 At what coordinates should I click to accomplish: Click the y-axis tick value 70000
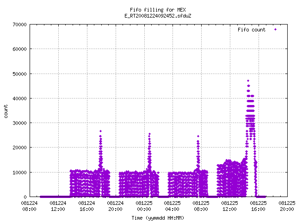click(19, 25)
